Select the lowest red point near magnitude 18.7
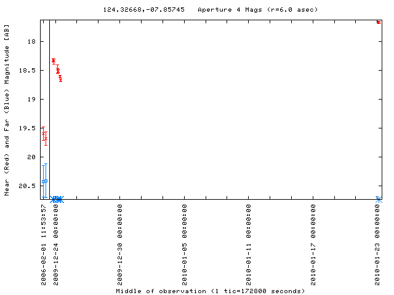The width and height of the screenshot is (394, 295). click(60, 80)
